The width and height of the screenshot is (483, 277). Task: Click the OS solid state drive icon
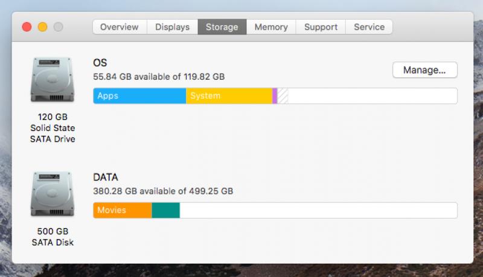(53, 80)
